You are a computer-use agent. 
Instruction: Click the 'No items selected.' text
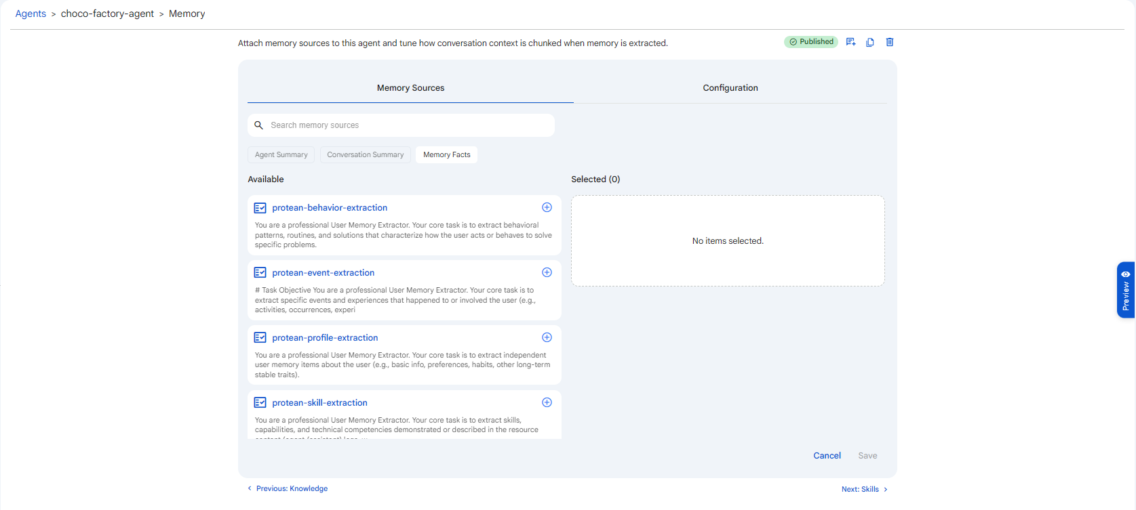[728, 241]
